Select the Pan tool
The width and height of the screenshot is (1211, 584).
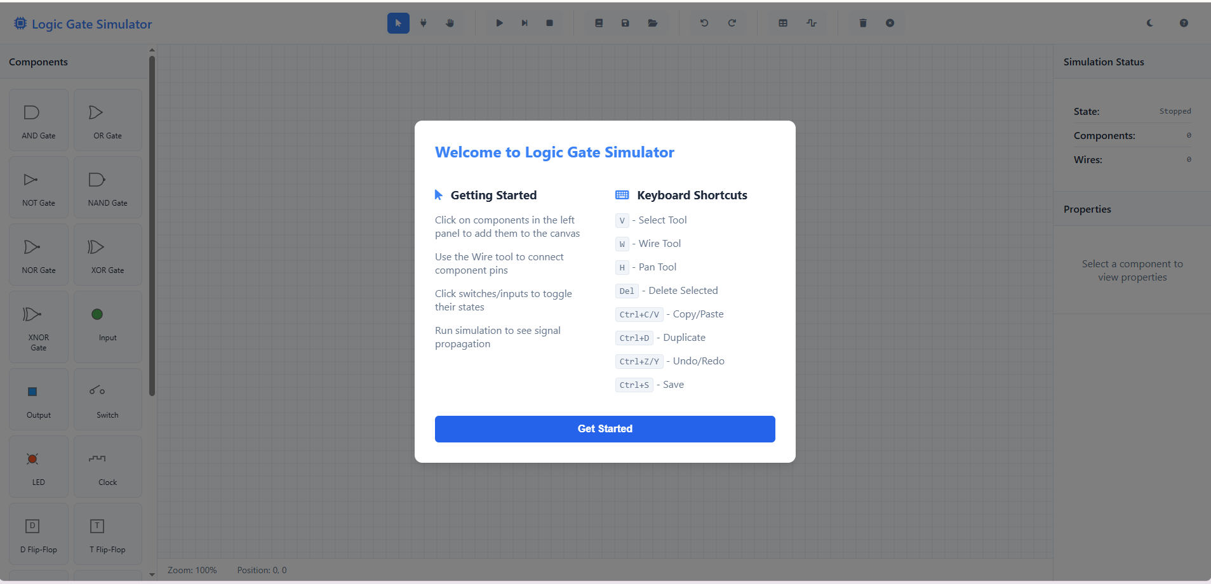(x=450, y=23)
